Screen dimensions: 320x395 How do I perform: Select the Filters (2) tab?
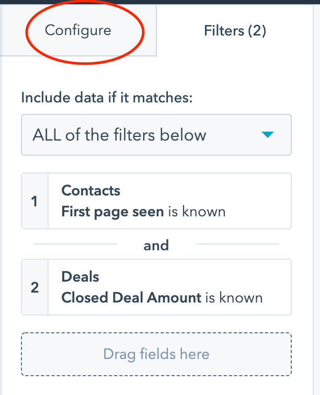(x=235, y=31)
